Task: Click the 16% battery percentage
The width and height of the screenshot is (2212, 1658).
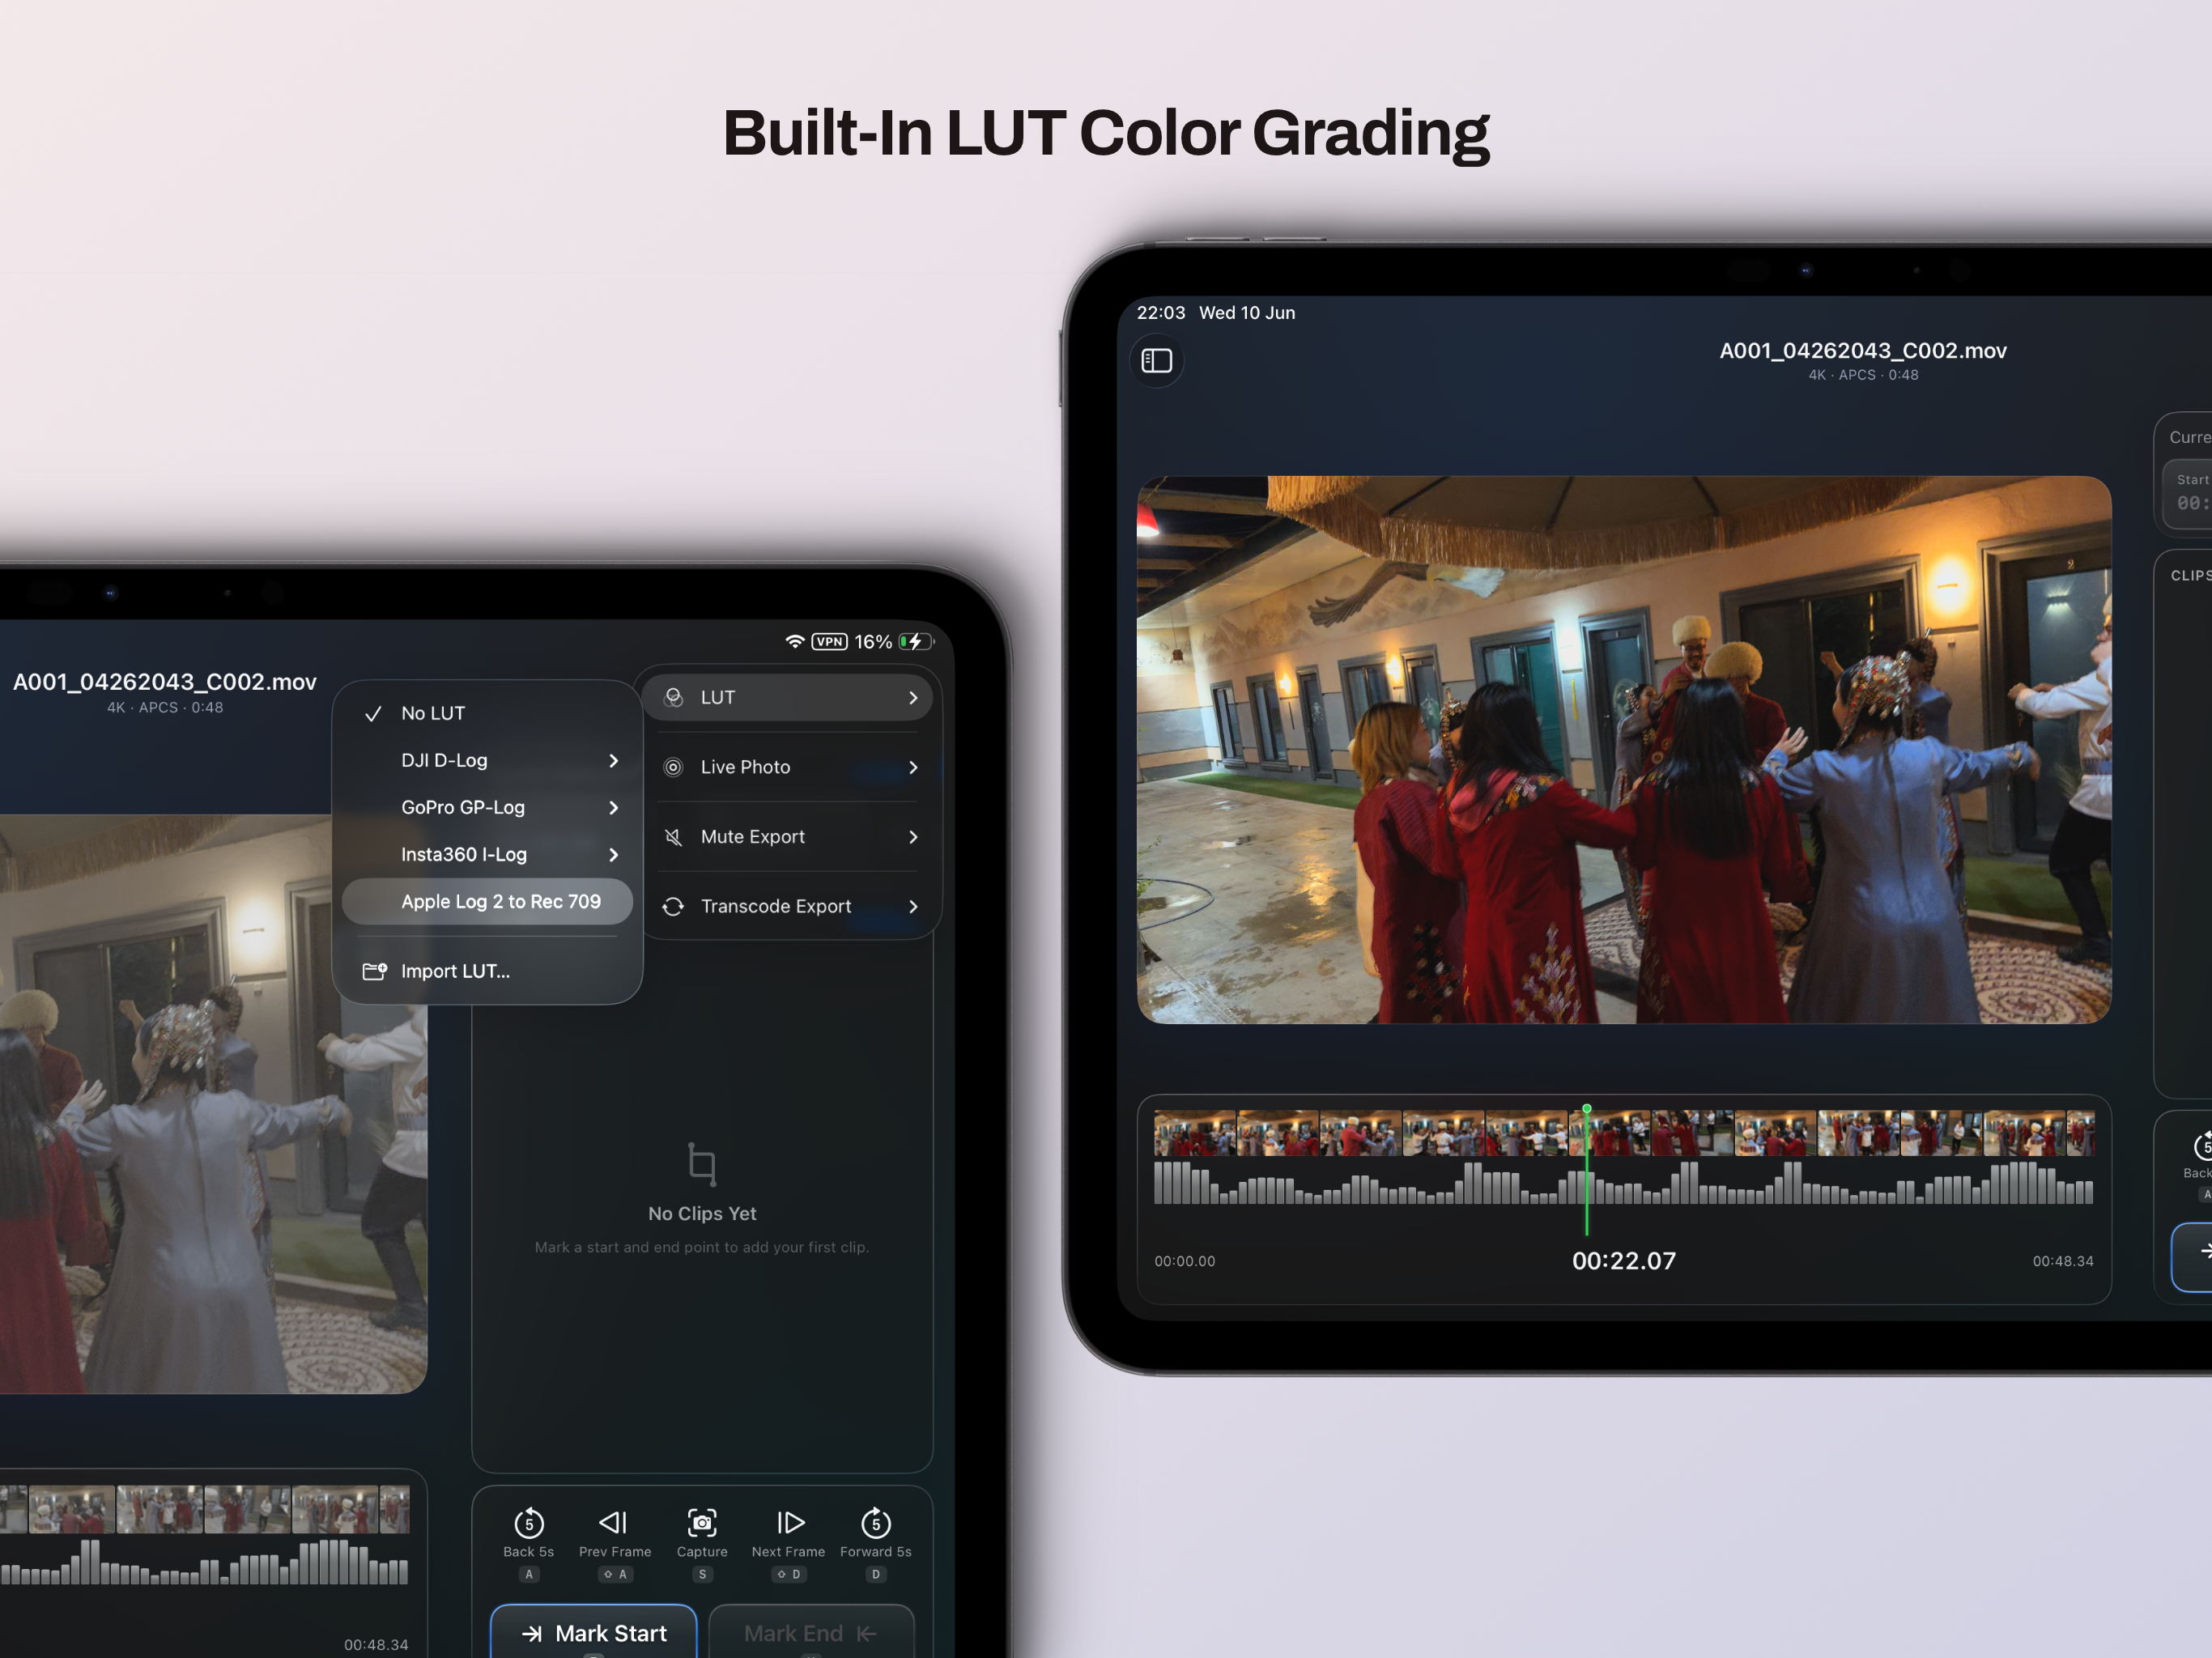Action: point(873,641)
